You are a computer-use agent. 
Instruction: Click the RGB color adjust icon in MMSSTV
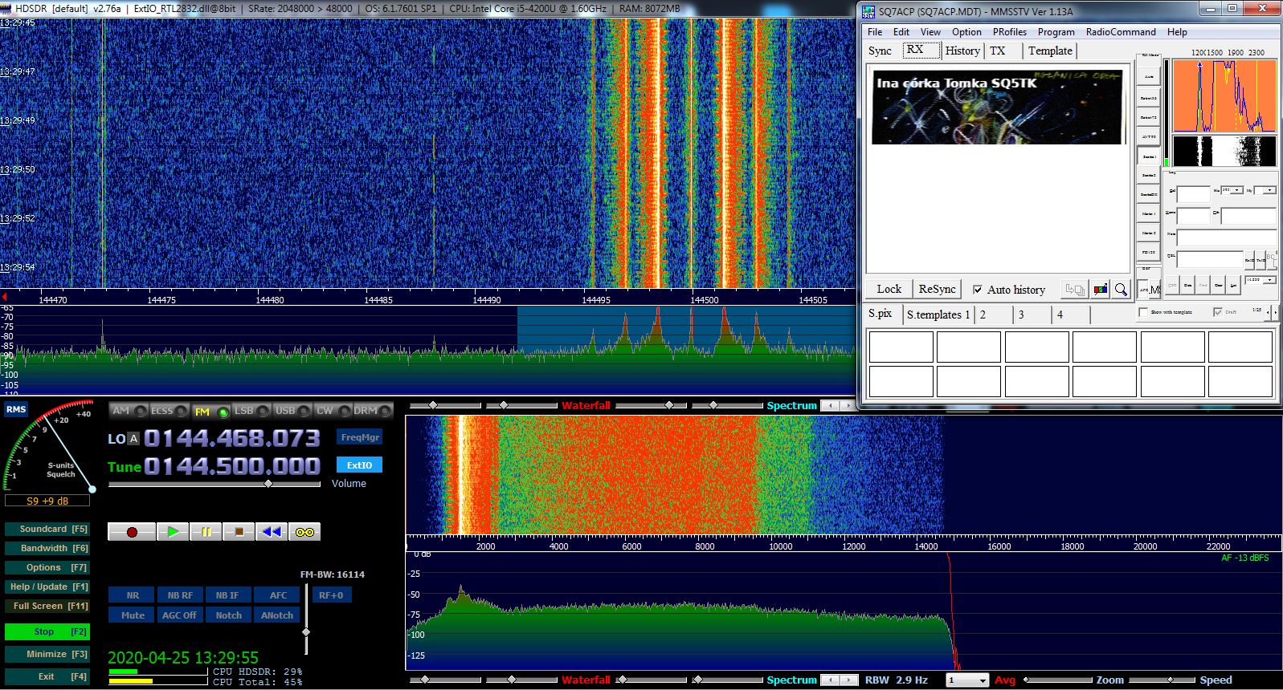coord(1101,290)
